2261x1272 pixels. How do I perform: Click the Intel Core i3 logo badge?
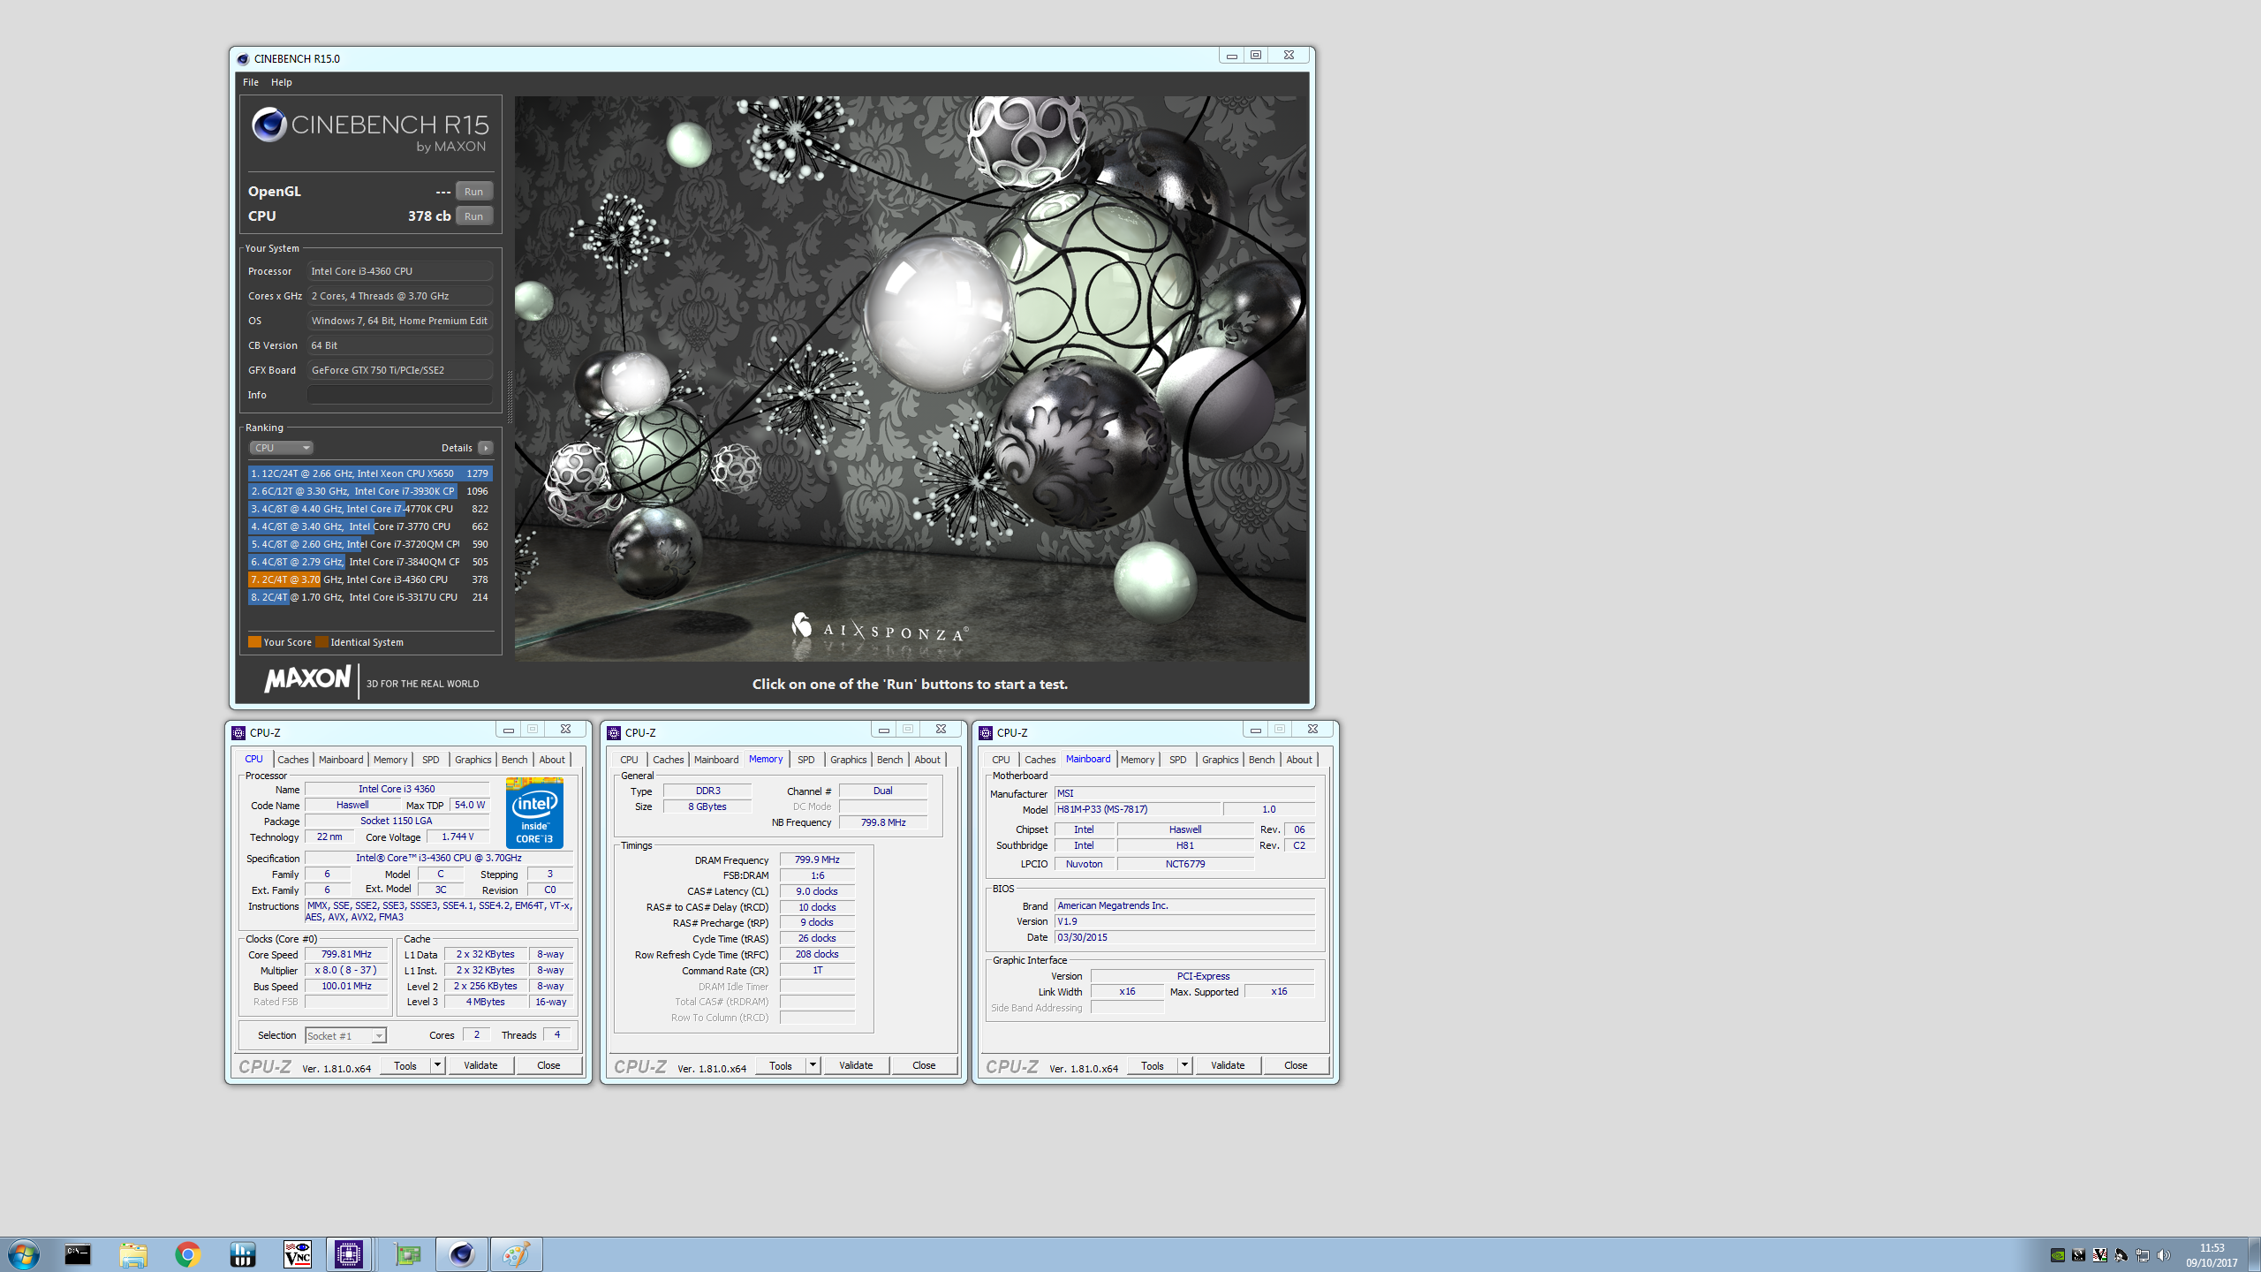[534, 813]
